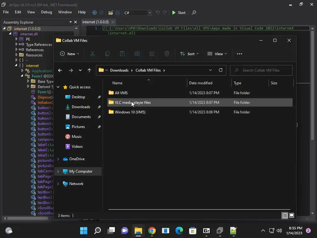The image size is (317, 238).
Task: Open the View menu in dnSpy
Action: click(31, 12)
